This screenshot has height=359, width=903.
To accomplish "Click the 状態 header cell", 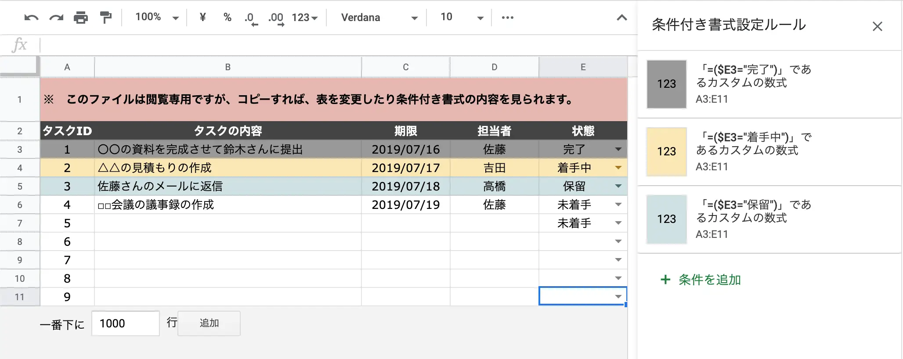I will click(x=583, y=131).
